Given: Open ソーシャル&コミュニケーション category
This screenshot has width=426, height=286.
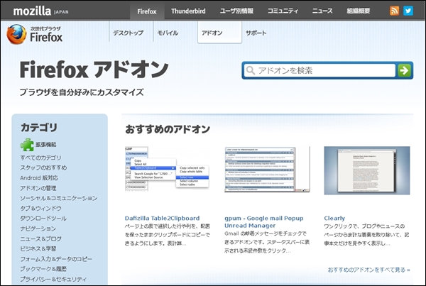Looking at the screenshot, I should coord(59,198).
